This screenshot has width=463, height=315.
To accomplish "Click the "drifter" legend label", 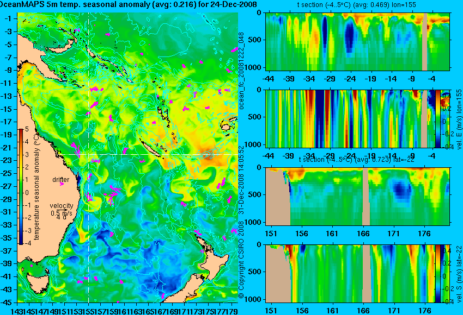I will (61, 180).
